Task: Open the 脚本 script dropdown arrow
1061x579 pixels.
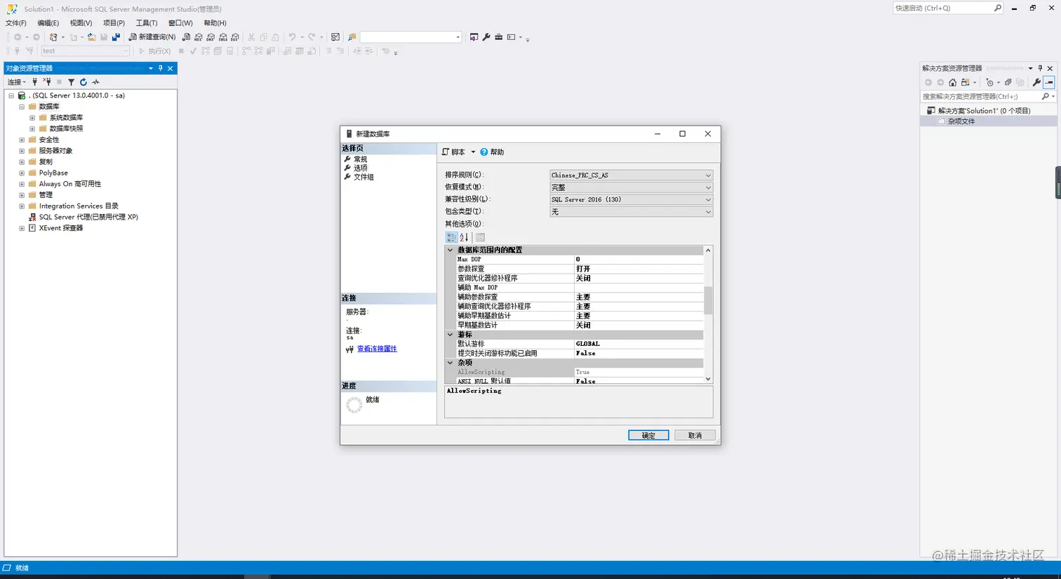Action: 473,152
